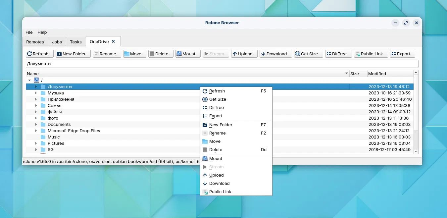Choose Export in the context menu
Image resolution: width=447 pixels, height=218 pixels.
(x=236, y=116)
